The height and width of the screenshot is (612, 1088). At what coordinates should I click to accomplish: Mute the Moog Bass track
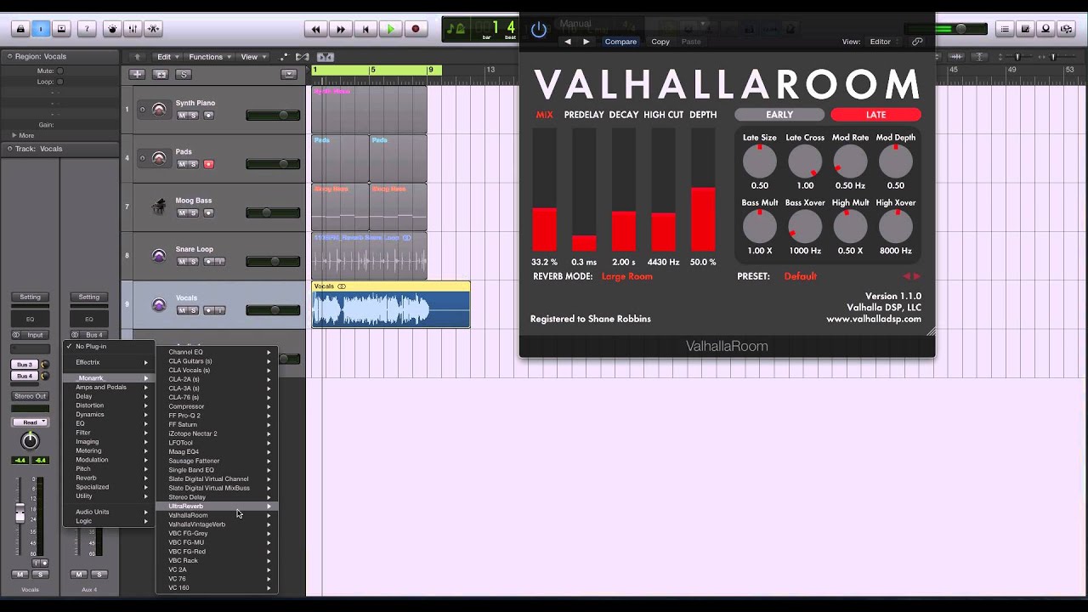click(x=181, y=212)
